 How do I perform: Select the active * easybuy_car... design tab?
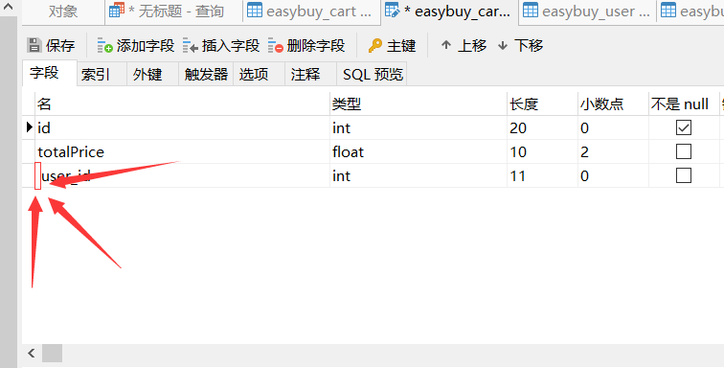[450, 11]
